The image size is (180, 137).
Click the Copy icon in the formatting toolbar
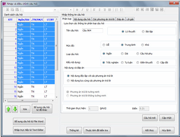point(12,10)
